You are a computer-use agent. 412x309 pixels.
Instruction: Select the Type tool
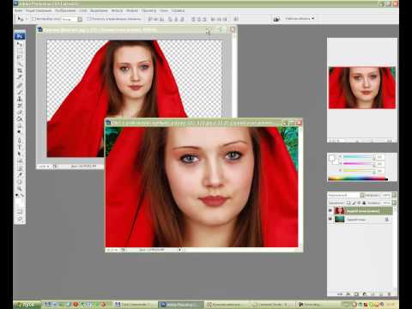pos(20,147)
